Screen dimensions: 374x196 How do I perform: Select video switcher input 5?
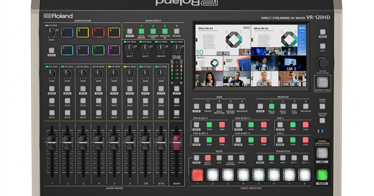click(x=258, y=175)
